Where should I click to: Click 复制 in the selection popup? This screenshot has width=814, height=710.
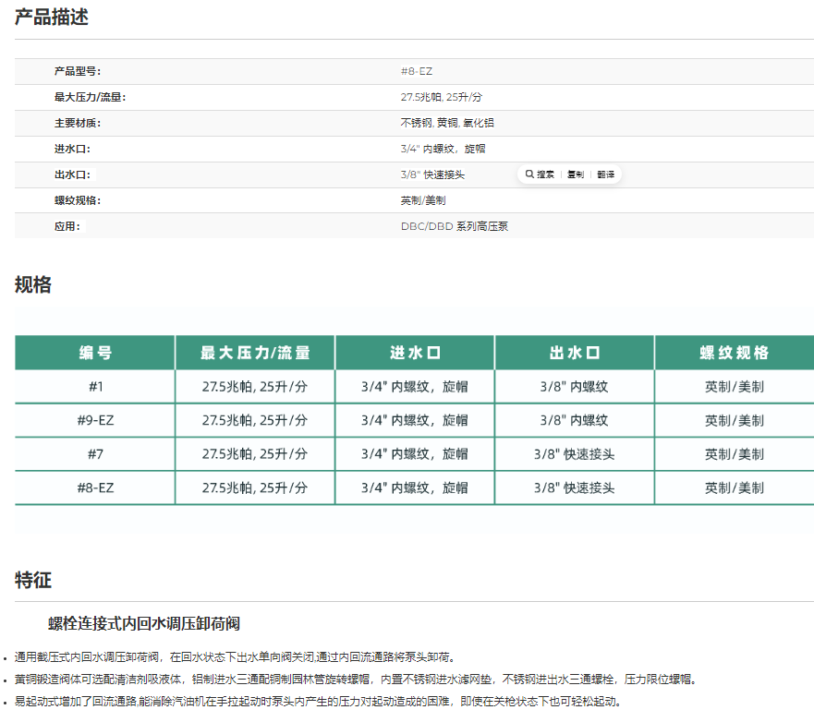(x=576, y=174)
